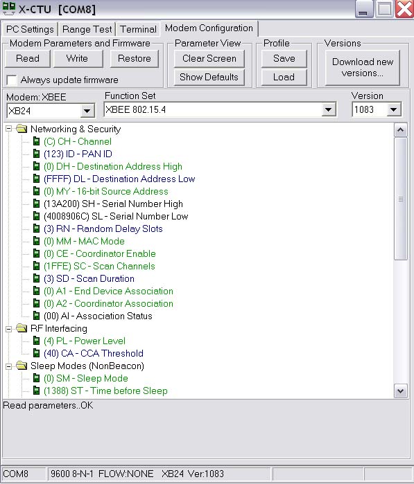Image resolution: width=414 pixels, height=484 pixels.
Task: Click the SD Scan Duration icon
Action: tap(37, 278)
